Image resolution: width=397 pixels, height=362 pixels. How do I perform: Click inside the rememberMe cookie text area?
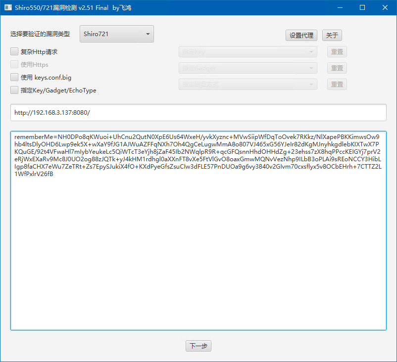tap(198, 231)
